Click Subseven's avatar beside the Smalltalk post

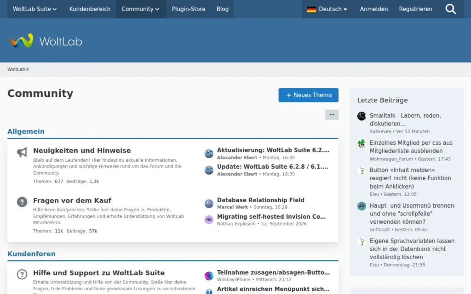click(362, 116)
